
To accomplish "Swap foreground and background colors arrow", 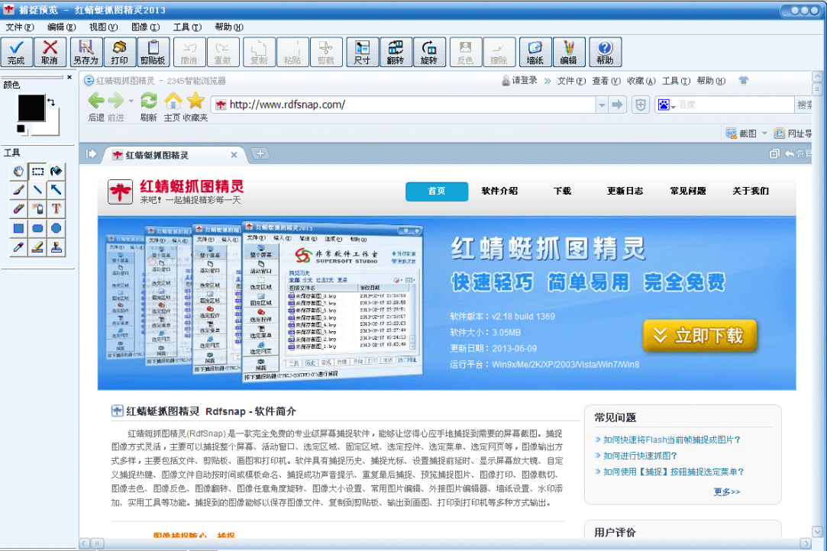I will pos(51,101).
